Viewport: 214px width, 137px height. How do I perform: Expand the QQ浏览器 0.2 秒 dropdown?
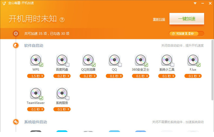coord(88,76)
